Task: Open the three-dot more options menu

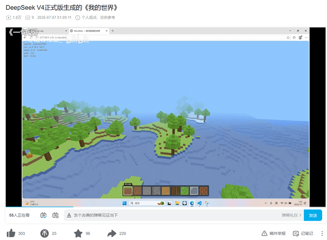Action: tap(322, 233)
